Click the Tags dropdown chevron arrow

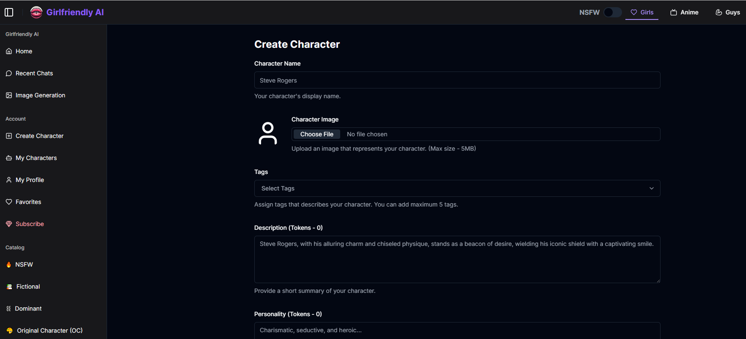click(652, 188)
